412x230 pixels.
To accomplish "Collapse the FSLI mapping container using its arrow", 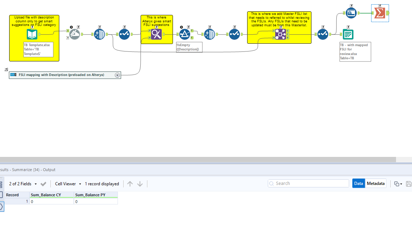I will [117, 75].
